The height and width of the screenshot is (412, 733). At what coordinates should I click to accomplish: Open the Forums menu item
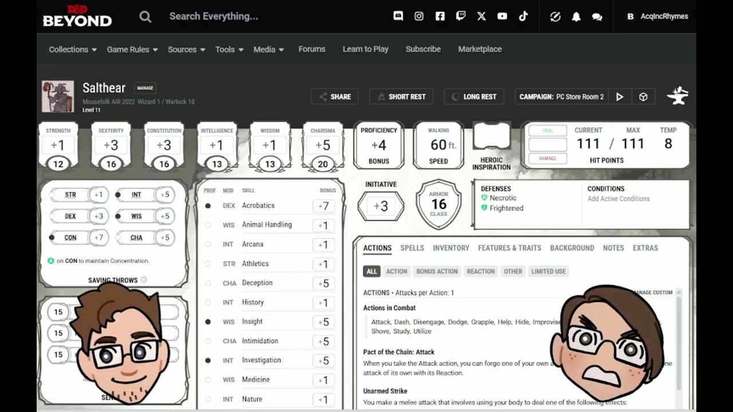tap(312, 49)
